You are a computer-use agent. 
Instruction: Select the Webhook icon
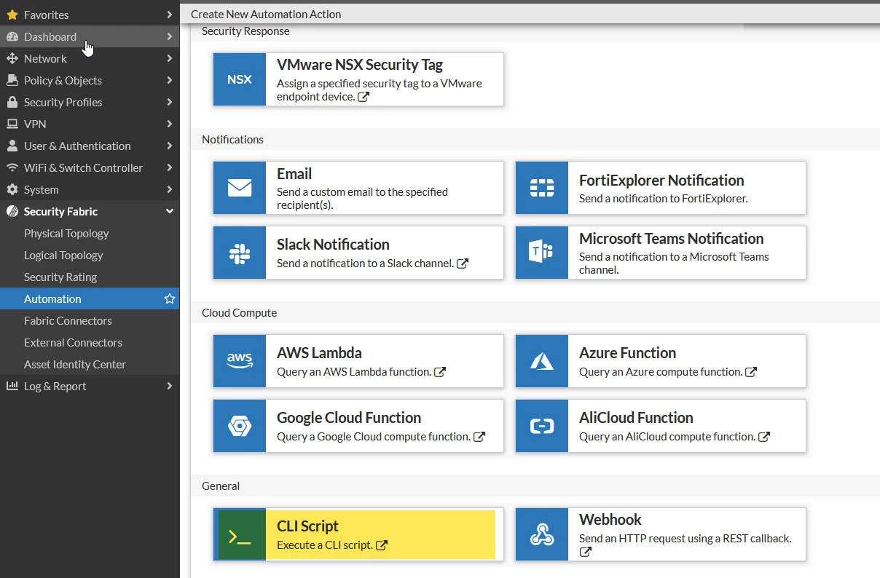(542, 534)
